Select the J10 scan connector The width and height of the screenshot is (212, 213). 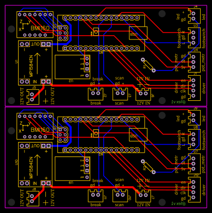[120, 196]
